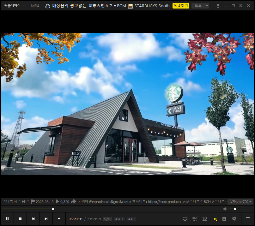Click the AAC audio codec label

131,219
